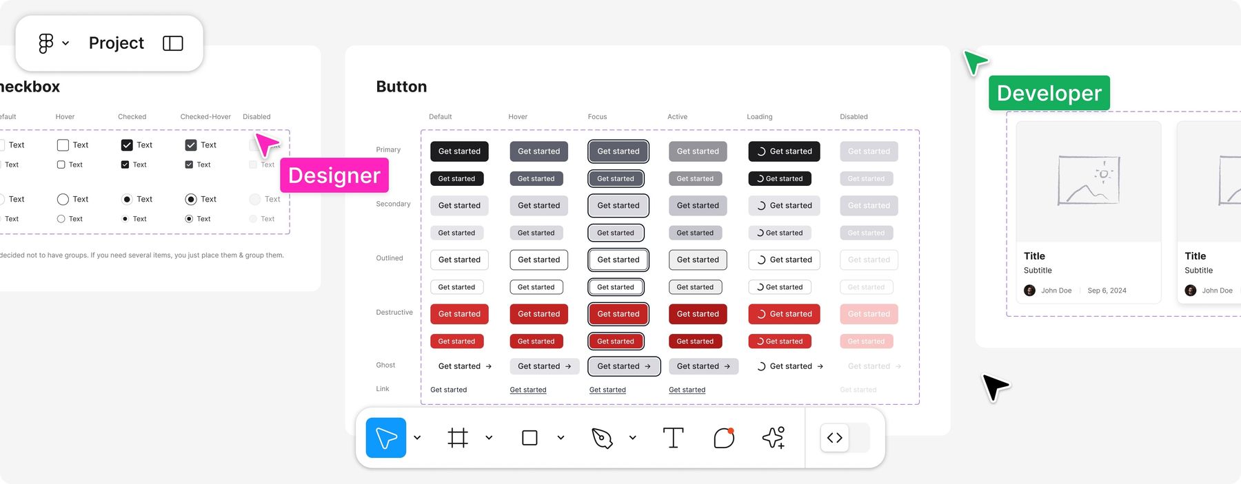This screenshot has width=1241, height=484.
Task: Open the Actions sparkle tool
Action: point(774,438)
